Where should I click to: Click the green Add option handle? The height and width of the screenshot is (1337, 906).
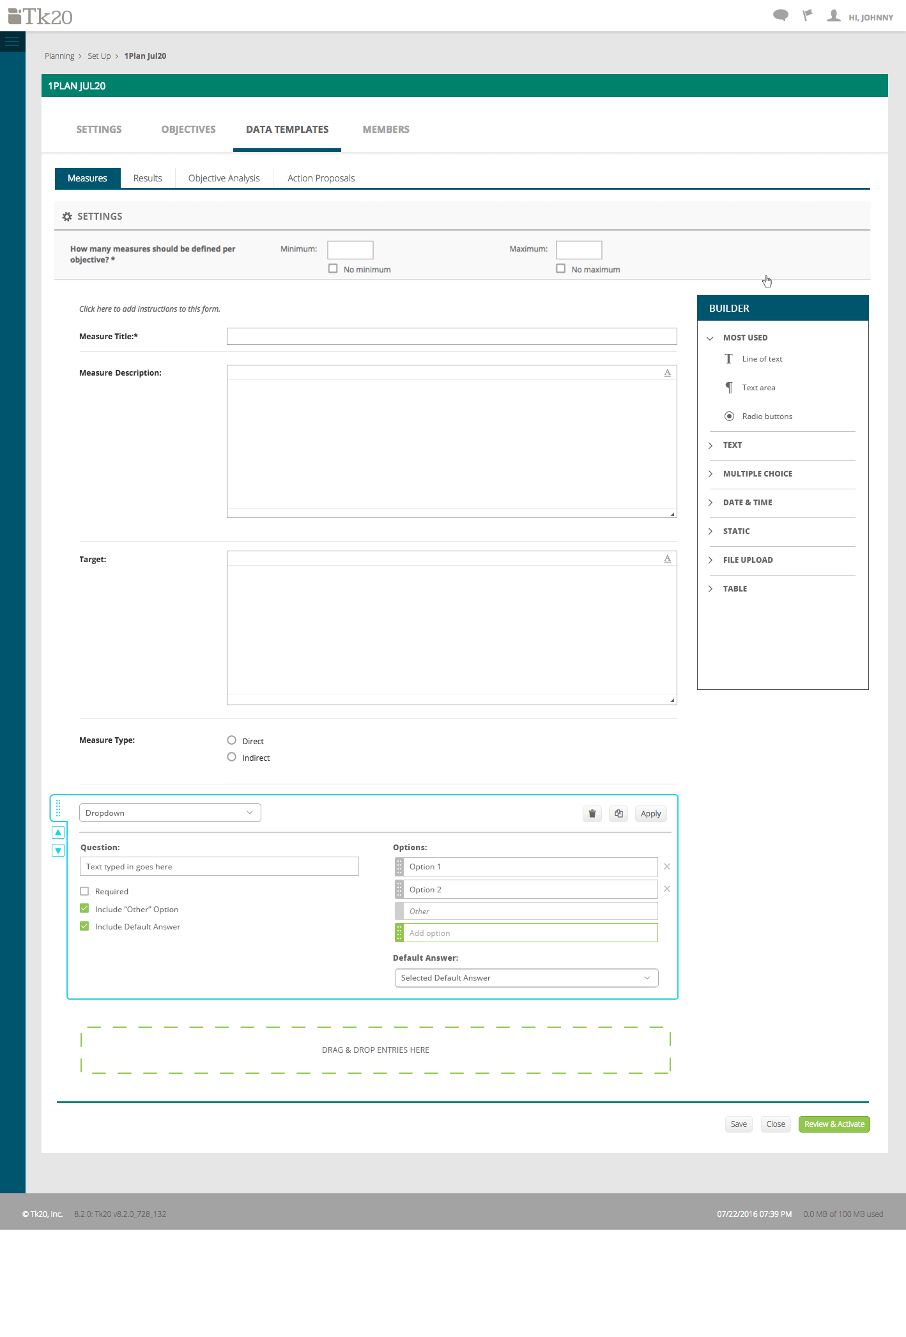tap(399, 933)
